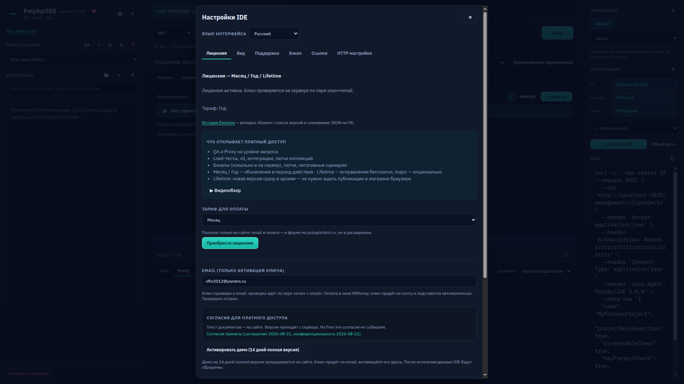Open the dropdown chevron left of Применённые переменные

click(502, 63)
